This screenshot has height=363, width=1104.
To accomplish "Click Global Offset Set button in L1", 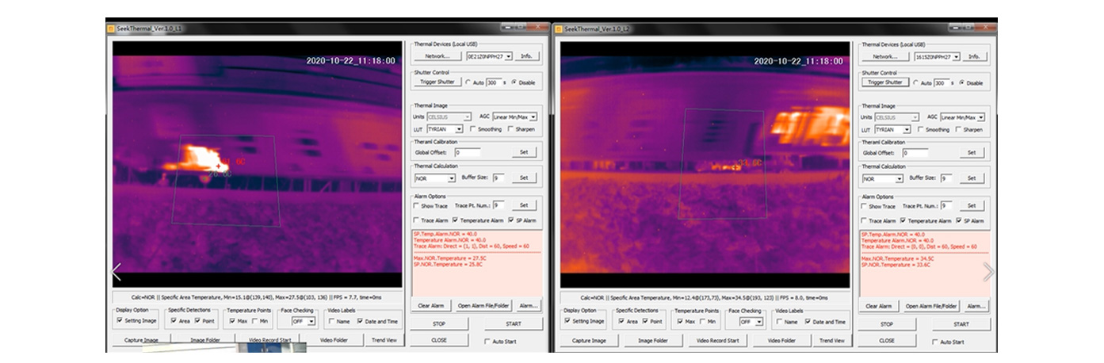I will (523, 152).
